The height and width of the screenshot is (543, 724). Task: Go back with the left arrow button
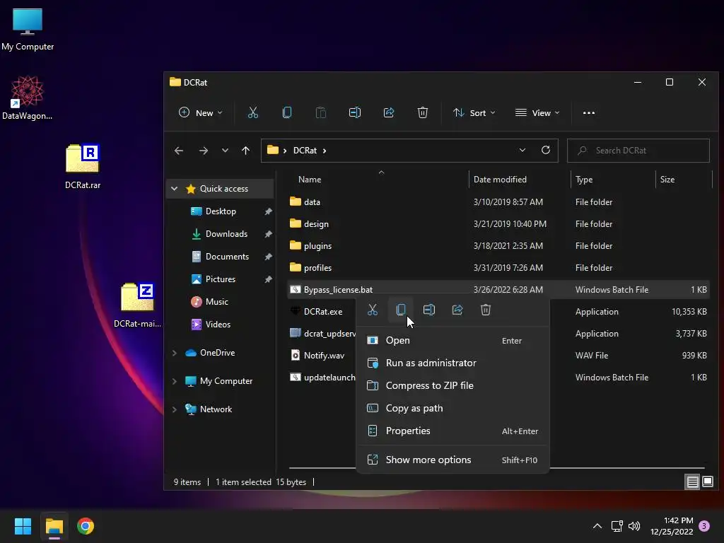179,151
